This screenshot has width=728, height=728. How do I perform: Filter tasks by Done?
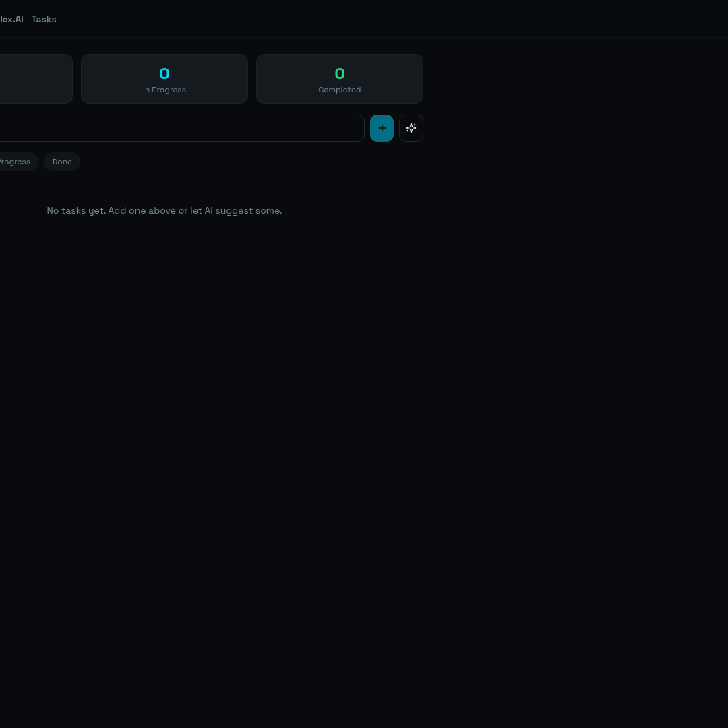[x=62, y=162]
